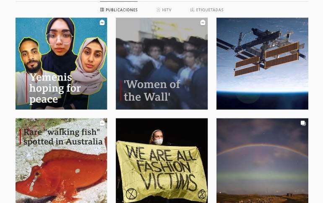
Task: Open the 'Women of the Wall' video post
Action: pyautogui.click(x=161, y=64)
